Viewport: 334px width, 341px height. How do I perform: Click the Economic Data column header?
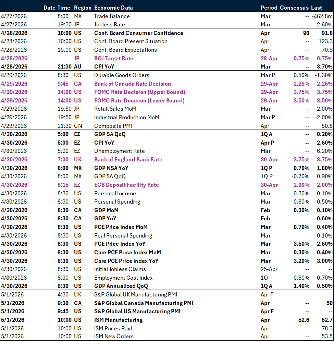click(113, 8)
